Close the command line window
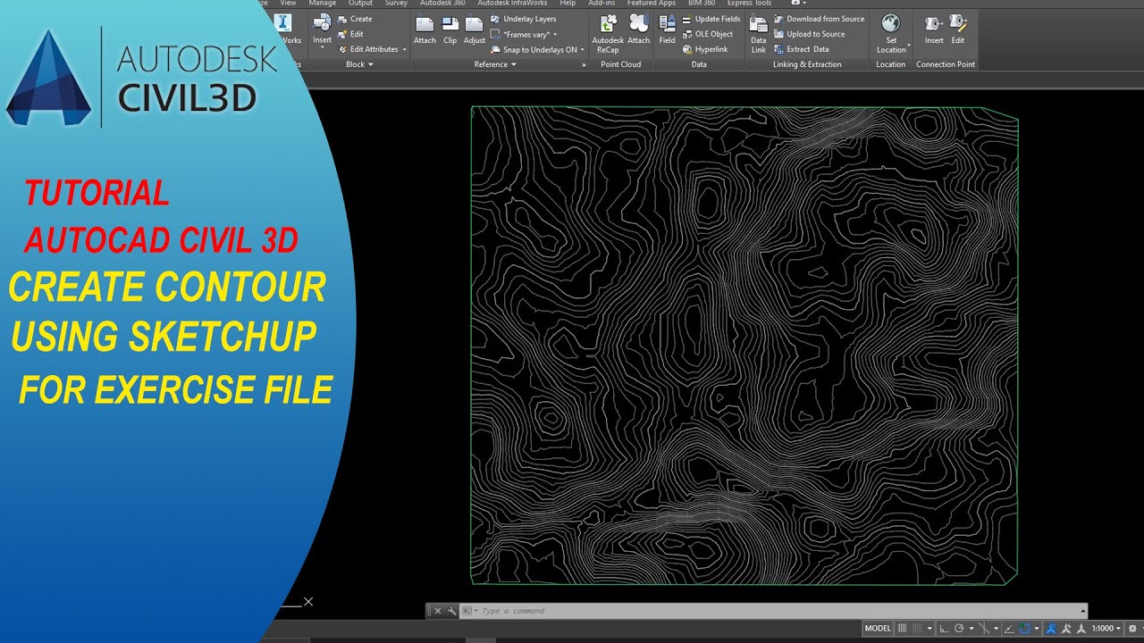 point(438,611)
